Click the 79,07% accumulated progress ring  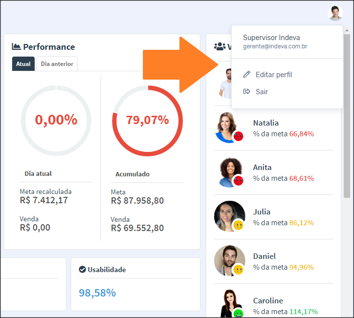[x=147, y=121]
